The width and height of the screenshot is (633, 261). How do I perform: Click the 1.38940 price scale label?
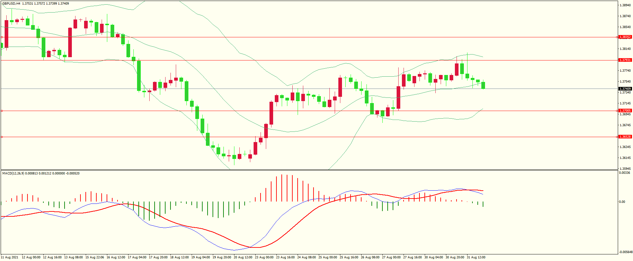point(625,5)
